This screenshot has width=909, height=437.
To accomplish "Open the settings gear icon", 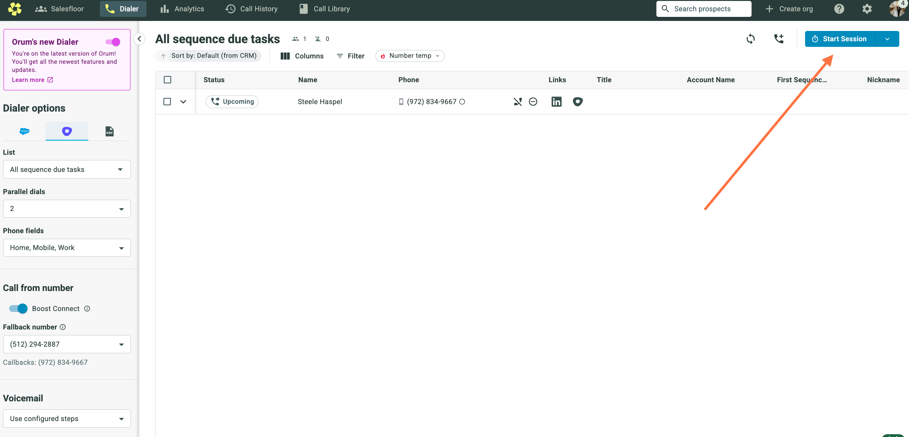I will click(867, 9).
